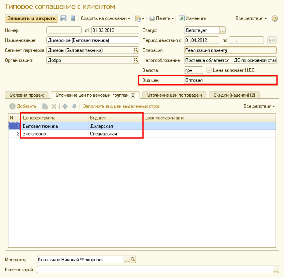The height and width of the screenshot is (278, 284).
Task: Click the period selection icon after date
Action: pos(272,40)
